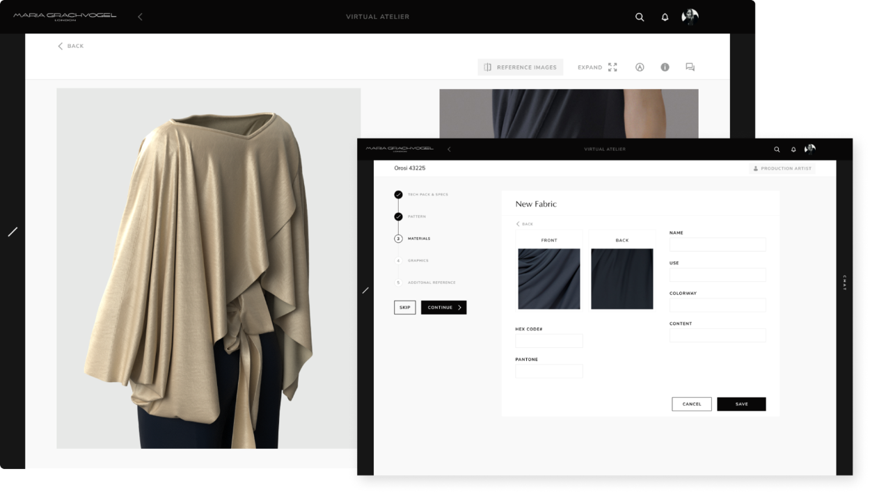This screenshot has height=494, width=870.
Task: Expand the viewer to fullscreen
Action: [x=597, y=67]
